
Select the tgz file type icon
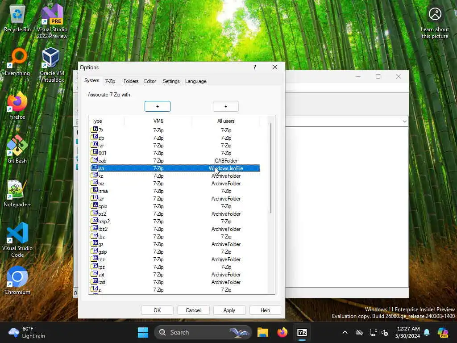95,259
